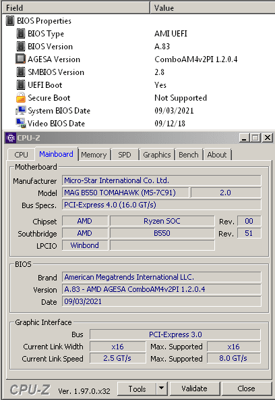Click the 'Ver. 1.97.0.x32' version text
The image size is (275, 400).
click(84, 391)
